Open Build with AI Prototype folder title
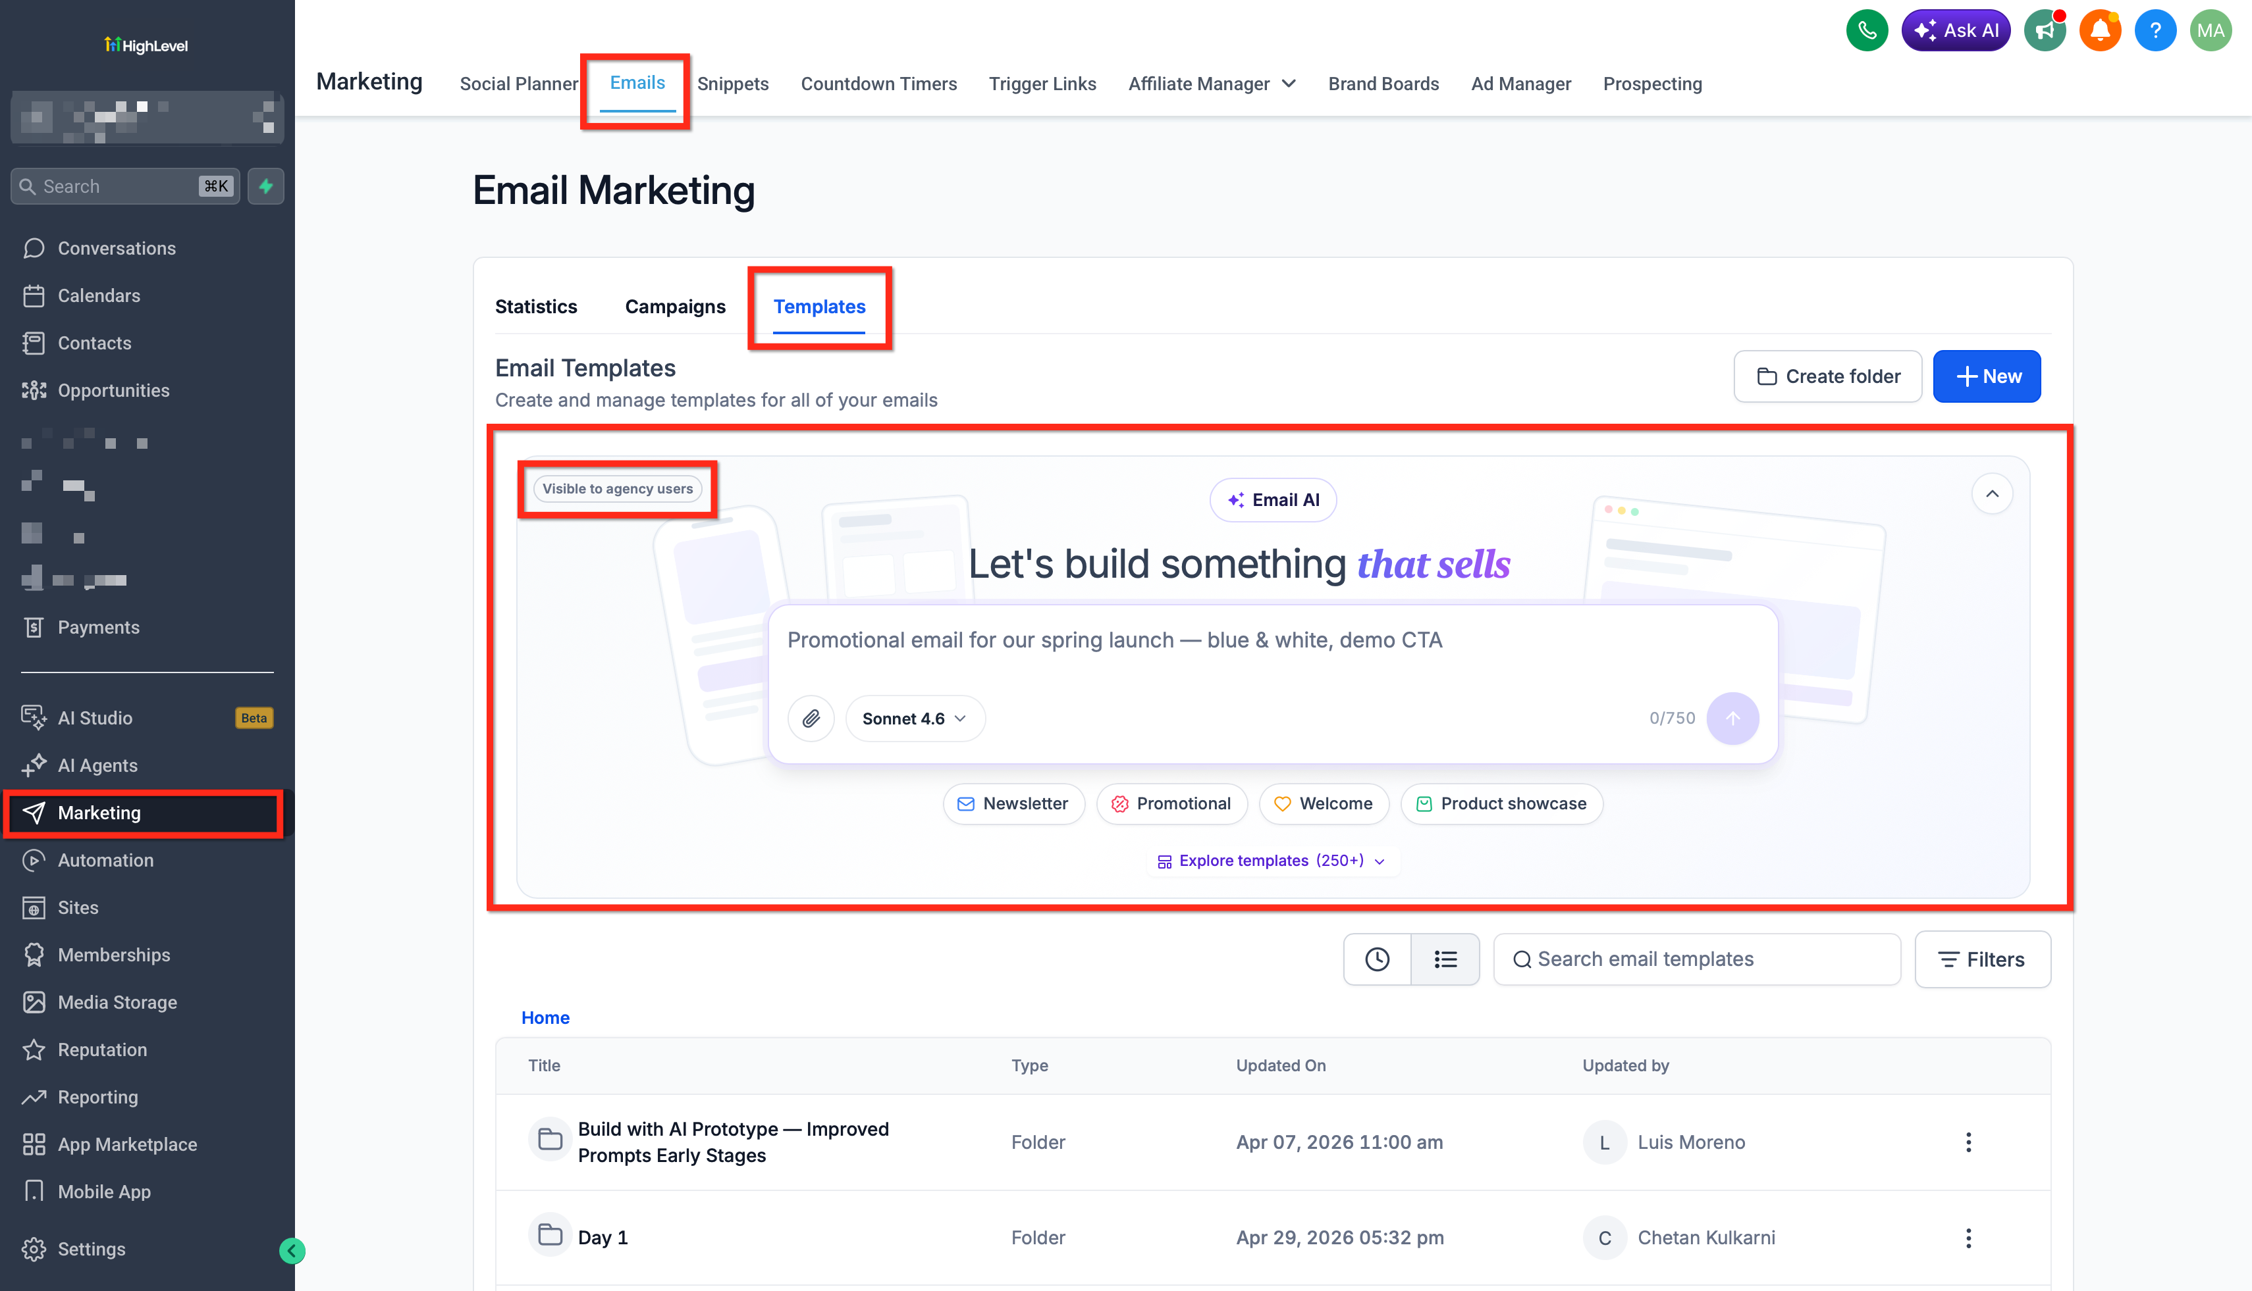The image size is (2252, 1291). coord(733,1142)
